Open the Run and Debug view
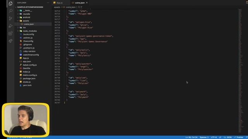The width and height of the screenshot is (248, 139). [x=10, y=26]
